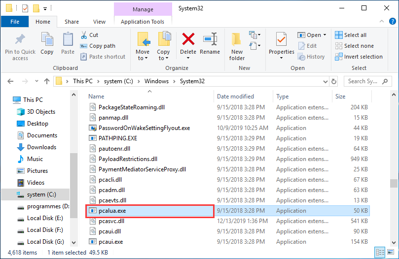Open the Delete dropdown arrow
Viewport: 399px width, 259px height.
tap(188, 58)
